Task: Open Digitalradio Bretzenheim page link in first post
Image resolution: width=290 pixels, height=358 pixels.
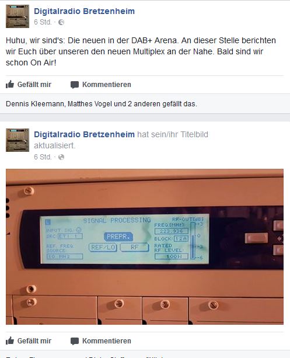Action: [x=84, y=11]
